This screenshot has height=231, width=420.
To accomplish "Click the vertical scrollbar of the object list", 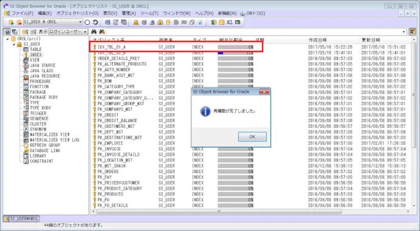I will click(414, 95).
